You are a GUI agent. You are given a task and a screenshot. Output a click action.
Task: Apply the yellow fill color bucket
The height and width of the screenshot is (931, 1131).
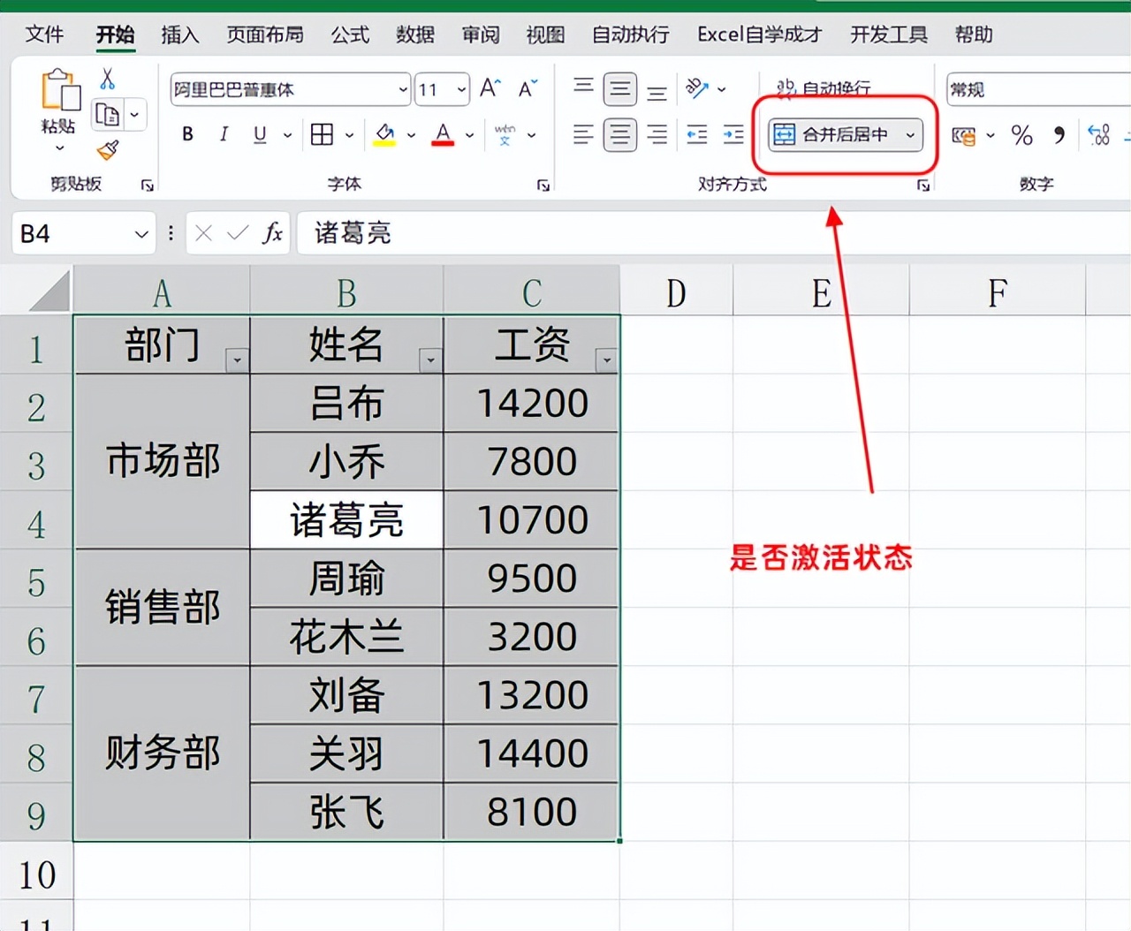click(384, 134)
